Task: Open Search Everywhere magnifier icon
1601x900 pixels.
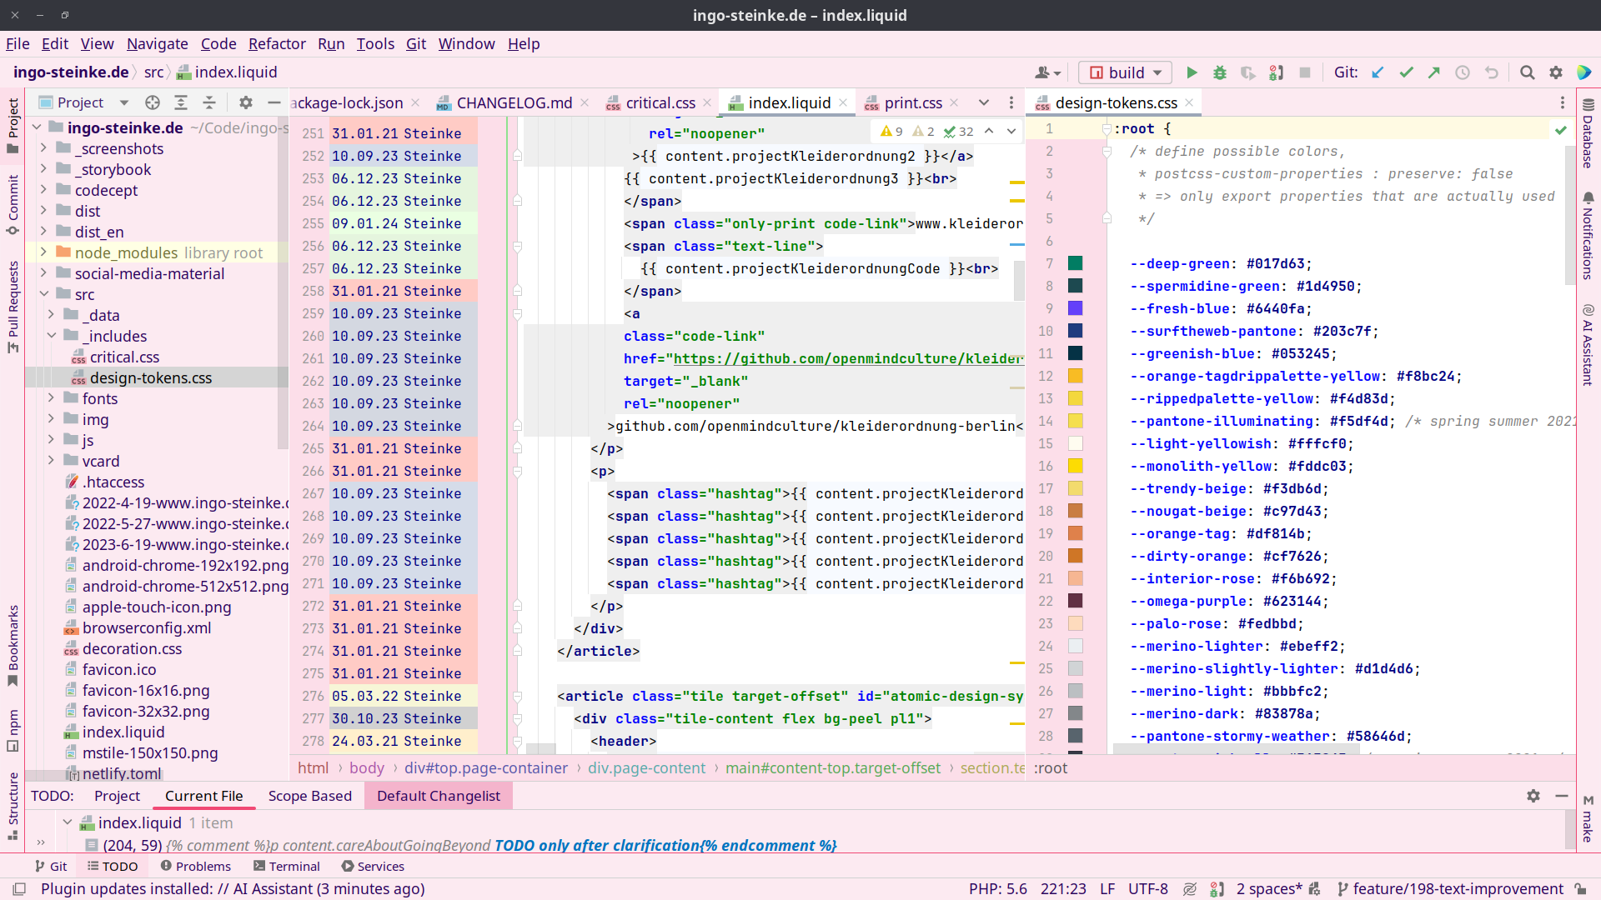Action: [1527, 72]
